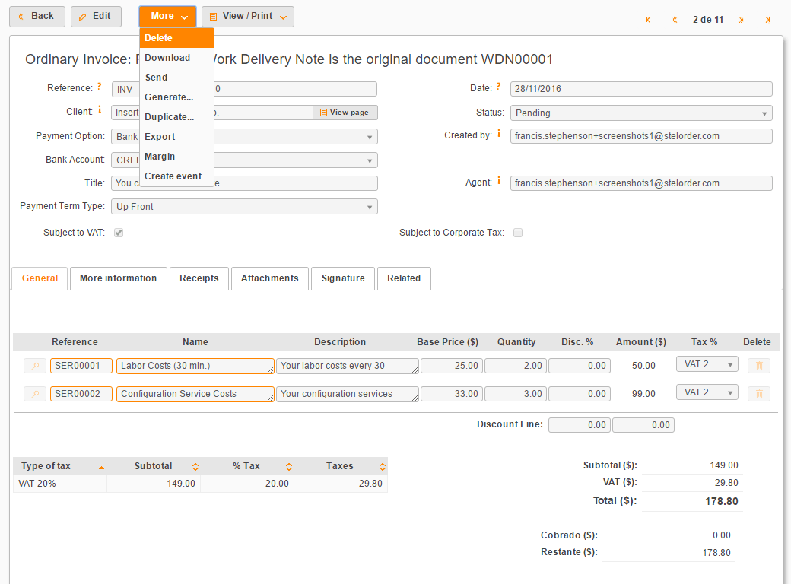Click the base price 25.00 field
Screen dimensions: 791x584
pyautogui.click(x=452, y=366)
